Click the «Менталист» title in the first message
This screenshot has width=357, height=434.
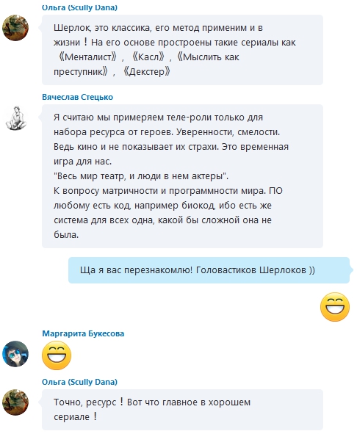point(88,57)
